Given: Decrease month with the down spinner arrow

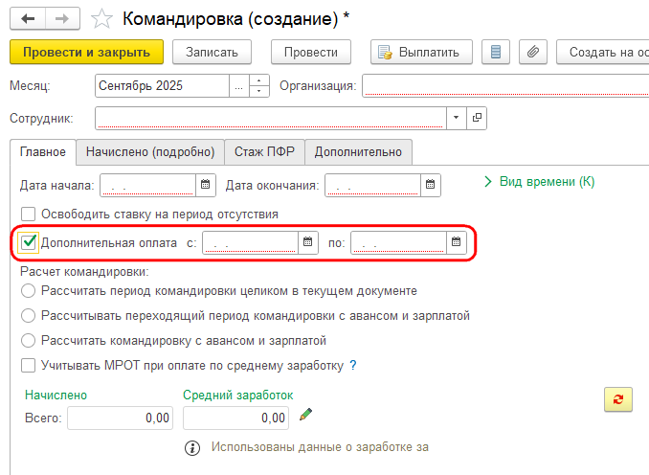Looking at the screenshot, I should [x=259, y=91].
